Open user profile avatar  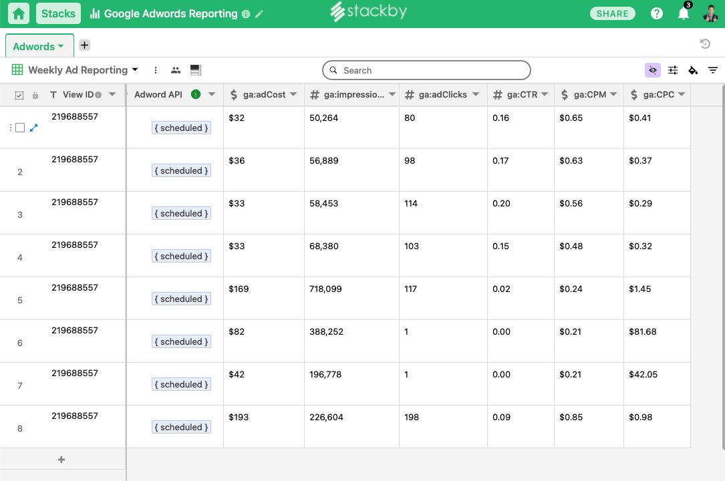711,13
